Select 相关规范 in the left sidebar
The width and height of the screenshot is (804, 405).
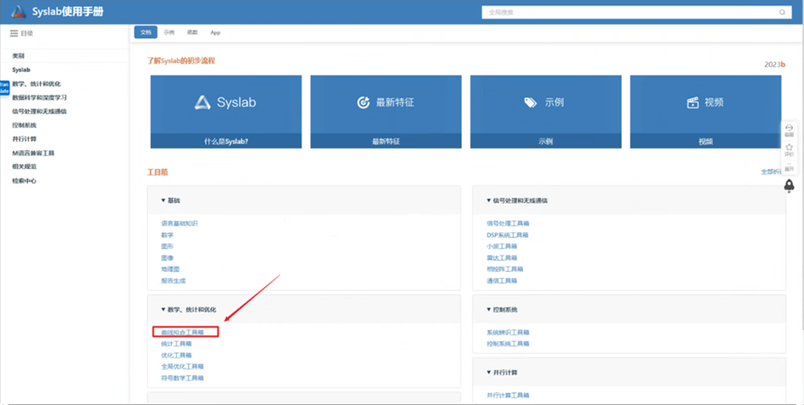pos(24,166)
